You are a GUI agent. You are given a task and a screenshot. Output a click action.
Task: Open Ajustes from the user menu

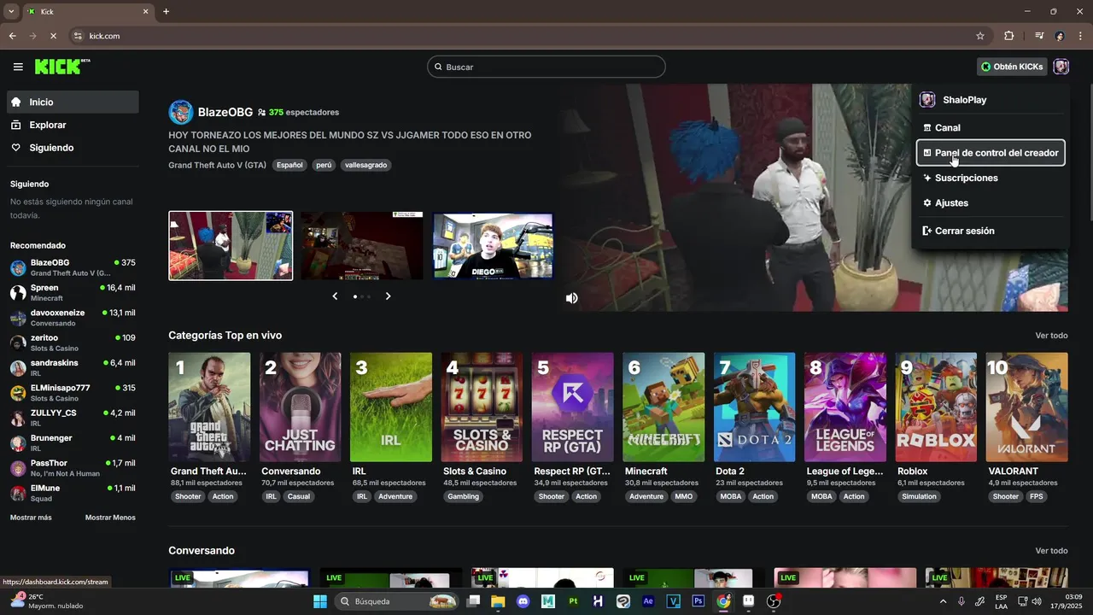click(991, 203)
